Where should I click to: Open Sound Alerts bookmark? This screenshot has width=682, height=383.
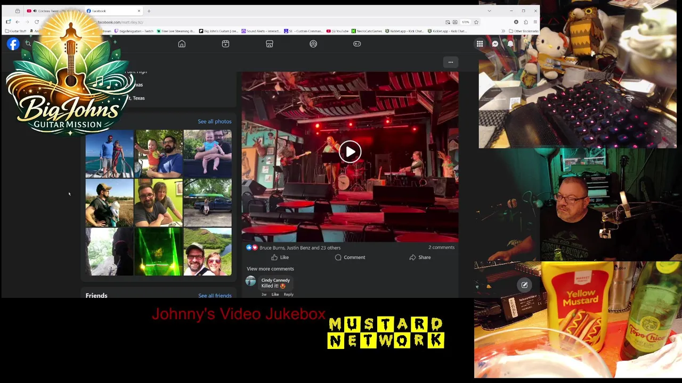click(x=261, y=31)
